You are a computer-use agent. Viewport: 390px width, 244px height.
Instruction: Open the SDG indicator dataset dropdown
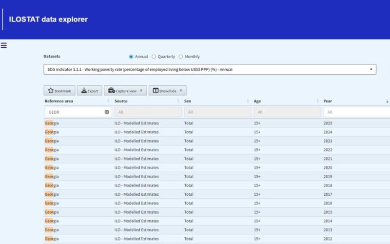pos(210,69)
